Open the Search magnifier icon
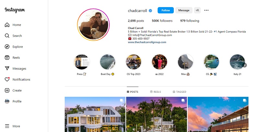 pyautogui.click(x=7, y=36)
